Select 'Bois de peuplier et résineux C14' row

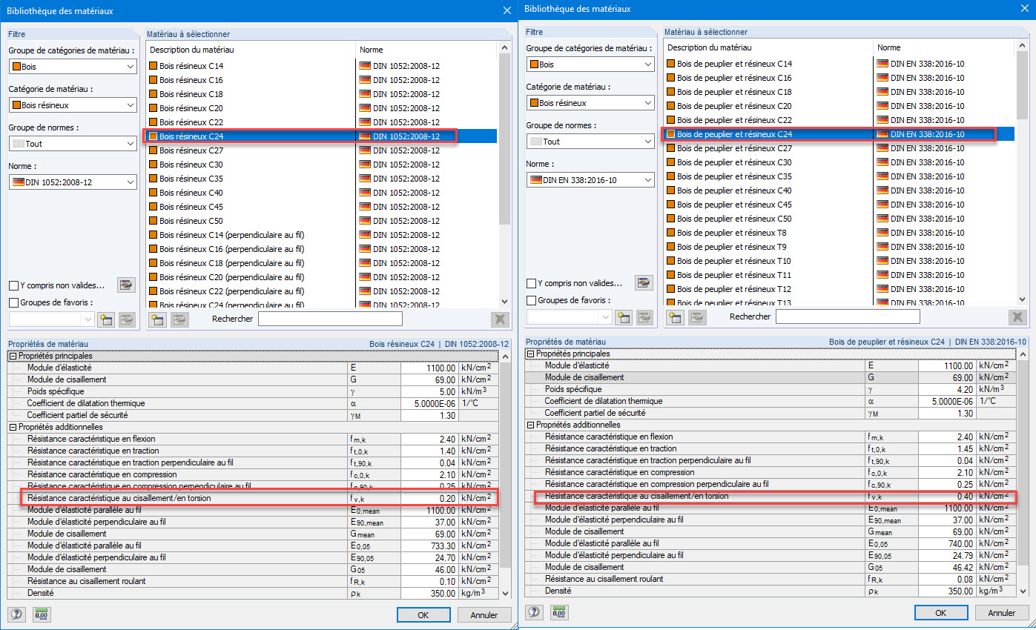click(x=839, y=64)
